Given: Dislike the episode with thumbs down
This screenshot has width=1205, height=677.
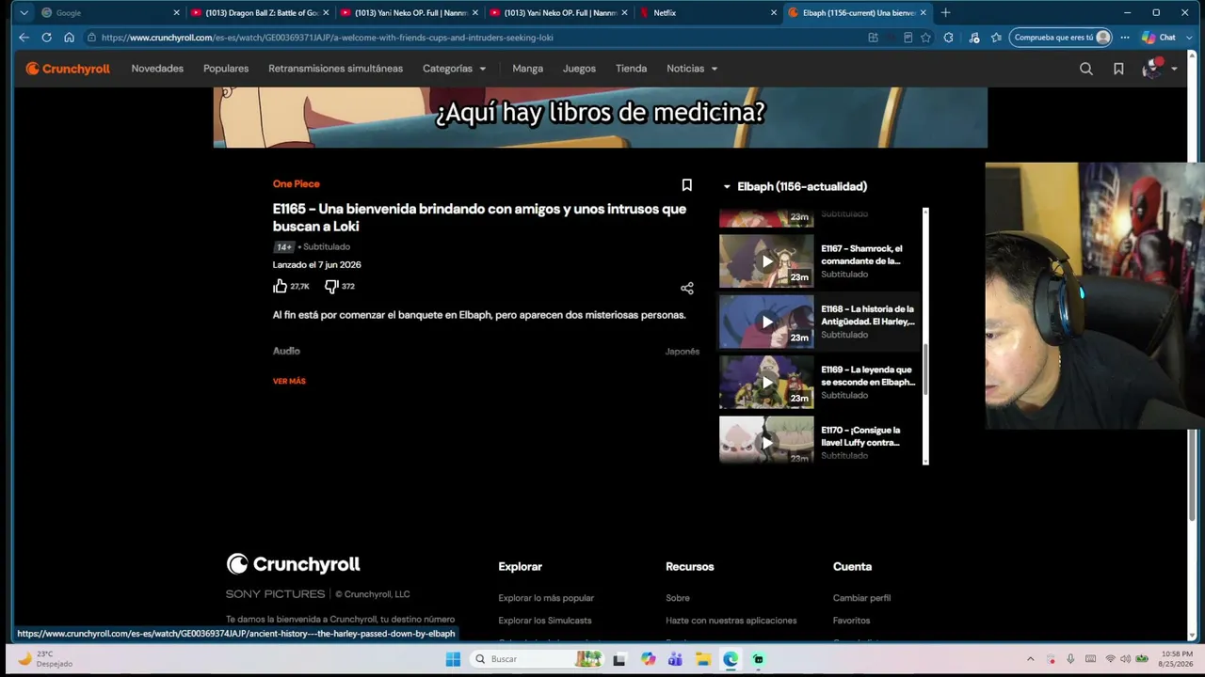Looking at the screenshot, I should 331,286.
